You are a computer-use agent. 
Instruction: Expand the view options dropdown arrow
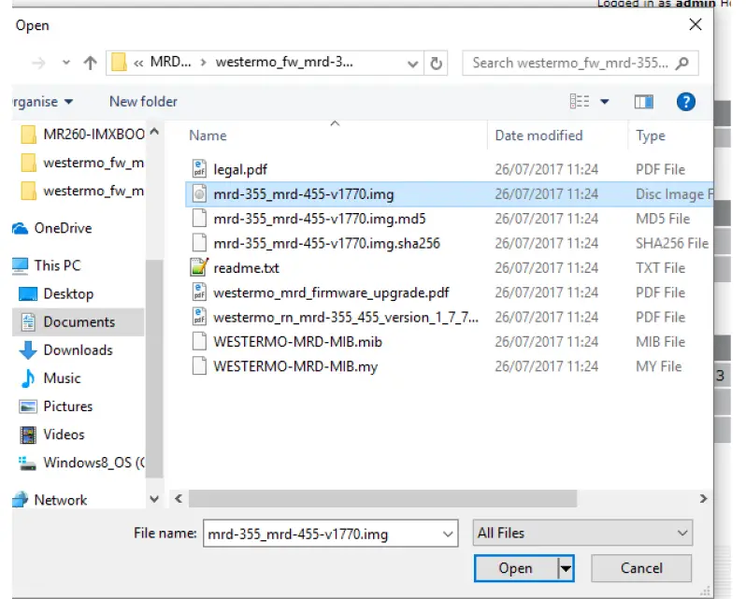coord(605,101)
